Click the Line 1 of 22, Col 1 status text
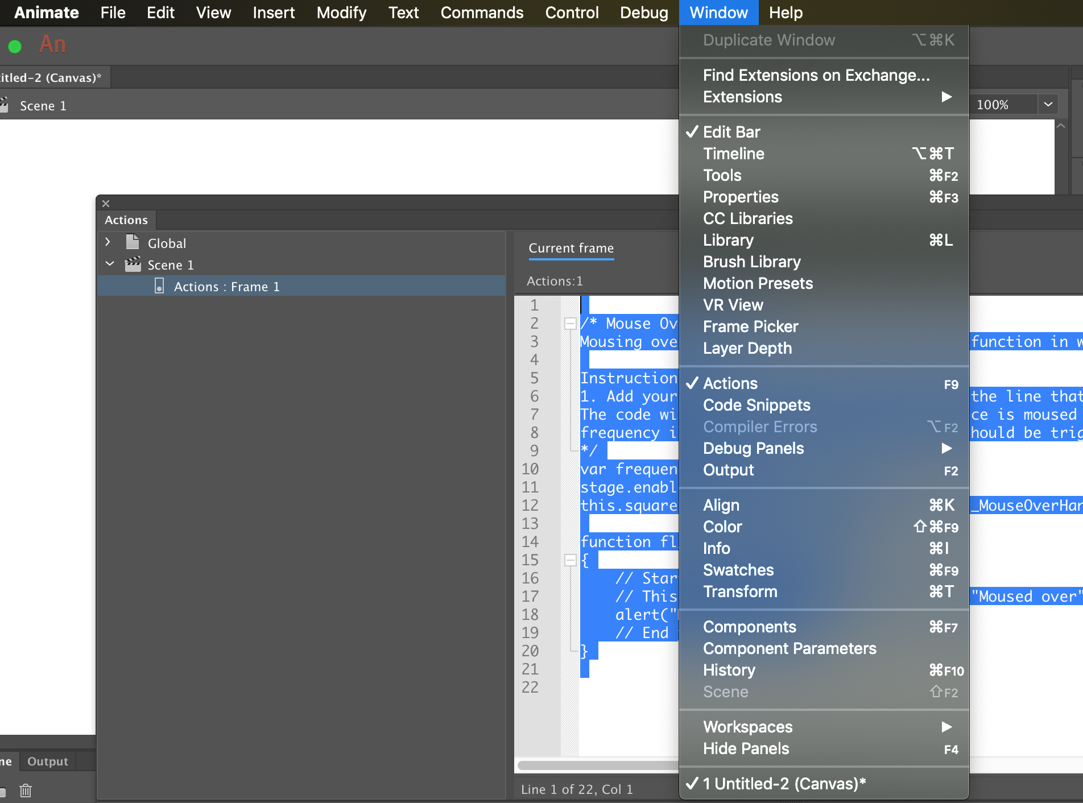Image resolution: width=1083 pixels, height=803 pixels. tap(577, 789)
